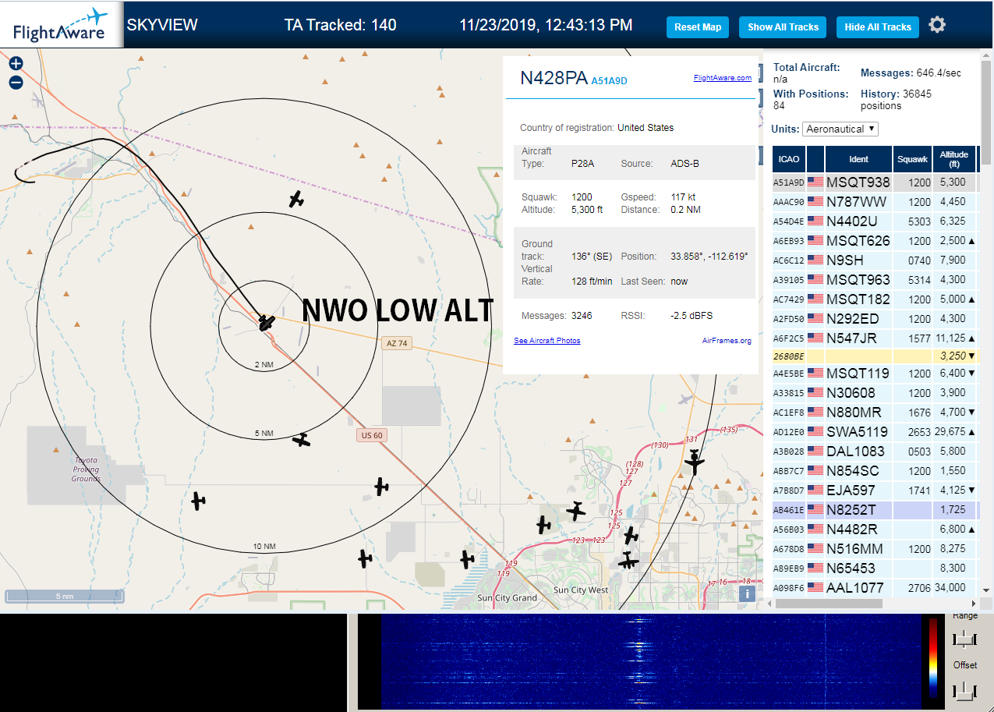
Task: Select N9SH aircraft row
Action: click(x=875, y=260)
